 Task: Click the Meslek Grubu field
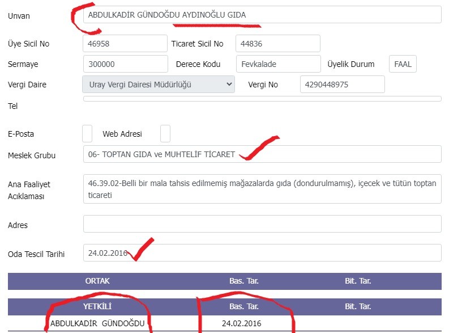262,154
